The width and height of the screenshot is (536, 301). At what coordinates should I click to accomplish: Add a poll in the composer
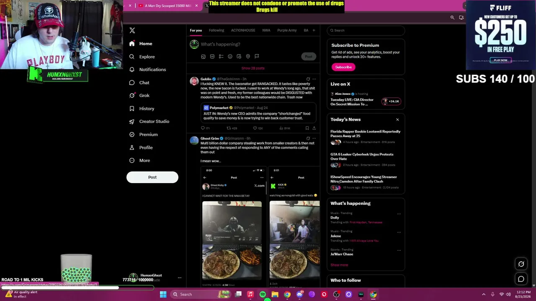(221, 56)
